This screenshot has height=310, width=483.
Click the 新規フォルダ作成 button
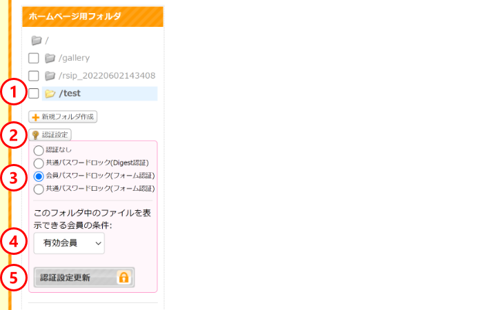coord(63,117)
